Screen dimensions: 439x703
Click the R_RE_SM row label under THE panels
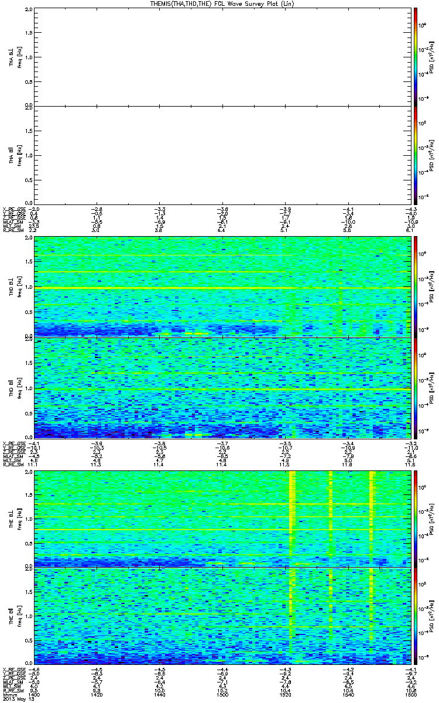pyautogui.click(x=13, y=691)
